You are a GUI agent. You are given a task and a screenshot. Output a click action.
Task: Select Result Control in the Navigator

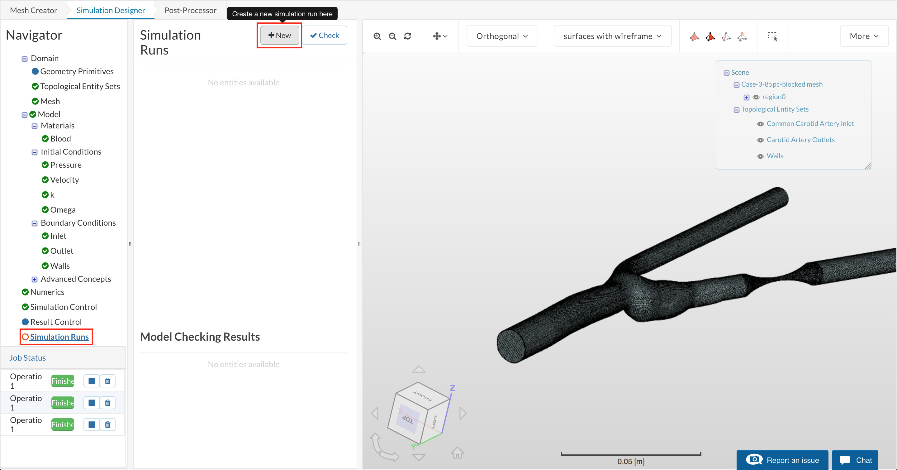(x=56, y=322)
